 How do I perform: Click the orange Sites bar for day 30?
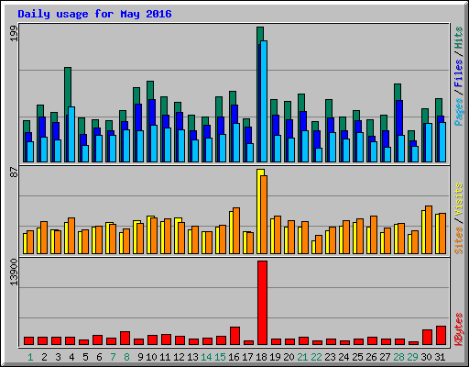(429, 229)
